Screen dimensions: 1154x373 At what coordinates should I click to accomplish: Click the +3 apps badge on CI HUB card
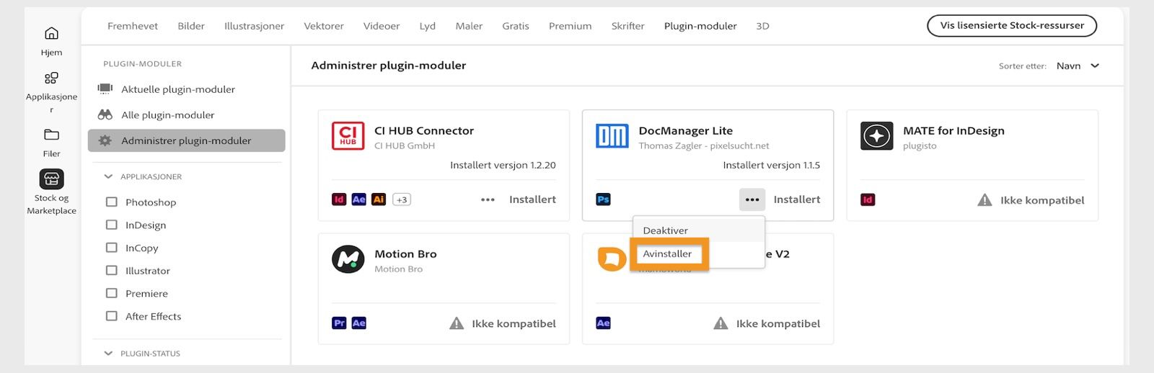pos(402,199)
